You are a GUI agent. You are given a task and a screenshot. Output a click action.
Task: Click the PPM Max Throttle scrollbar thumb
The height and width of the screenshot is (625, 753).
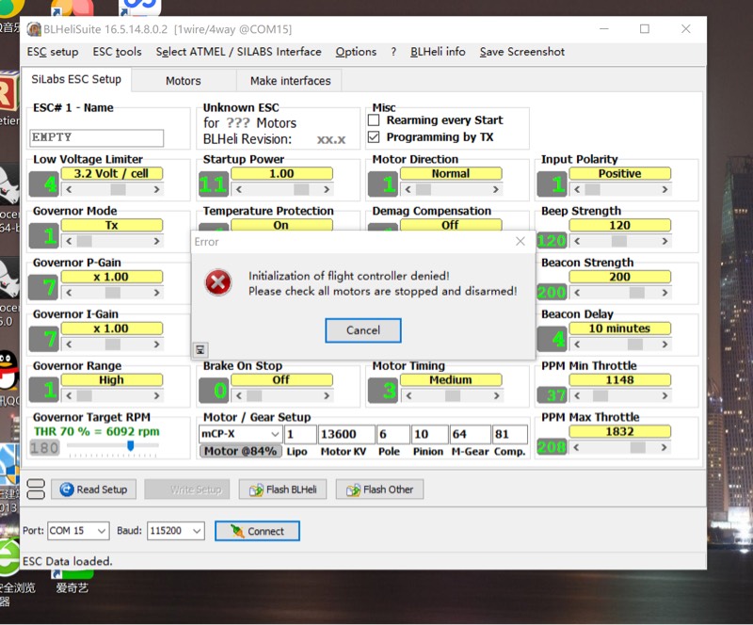pyautogui.click(x=638, y=447)
